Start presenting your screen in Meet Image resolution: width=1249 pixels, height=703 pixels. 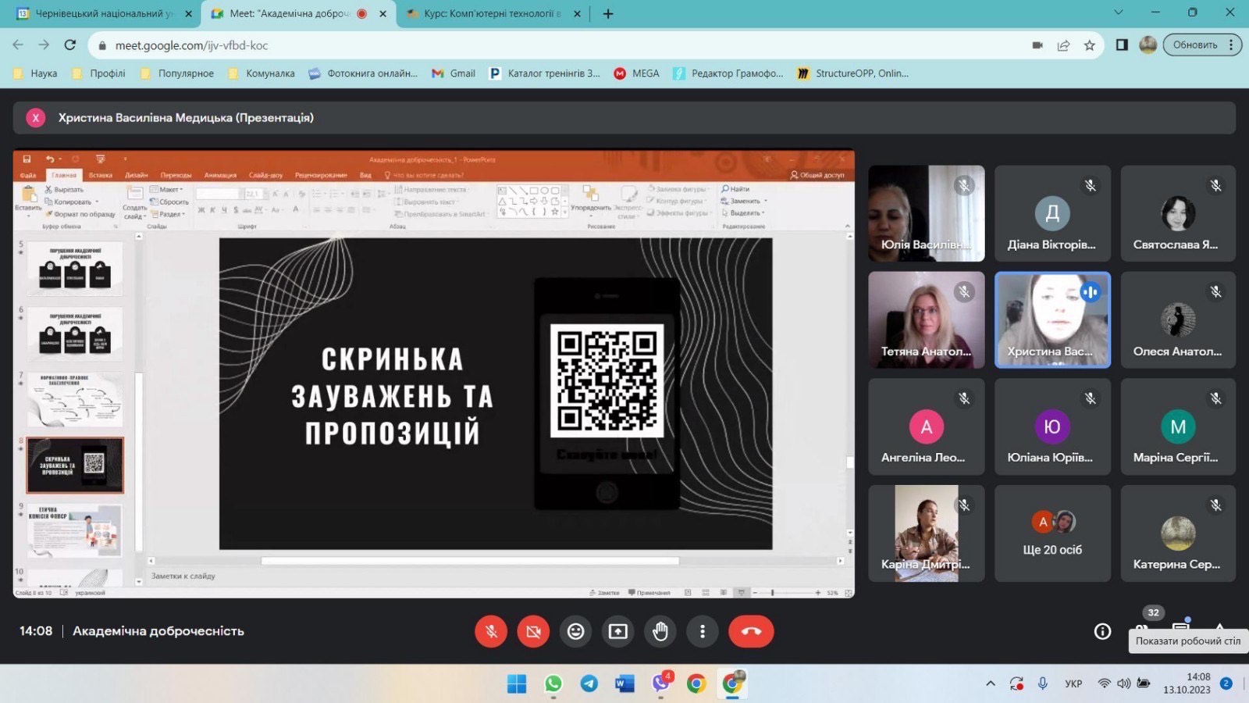tap(618, 631)
